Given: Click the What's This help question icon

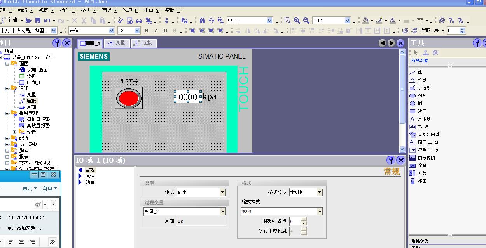Looking at the screenshot, I should [x=451, y=20].
